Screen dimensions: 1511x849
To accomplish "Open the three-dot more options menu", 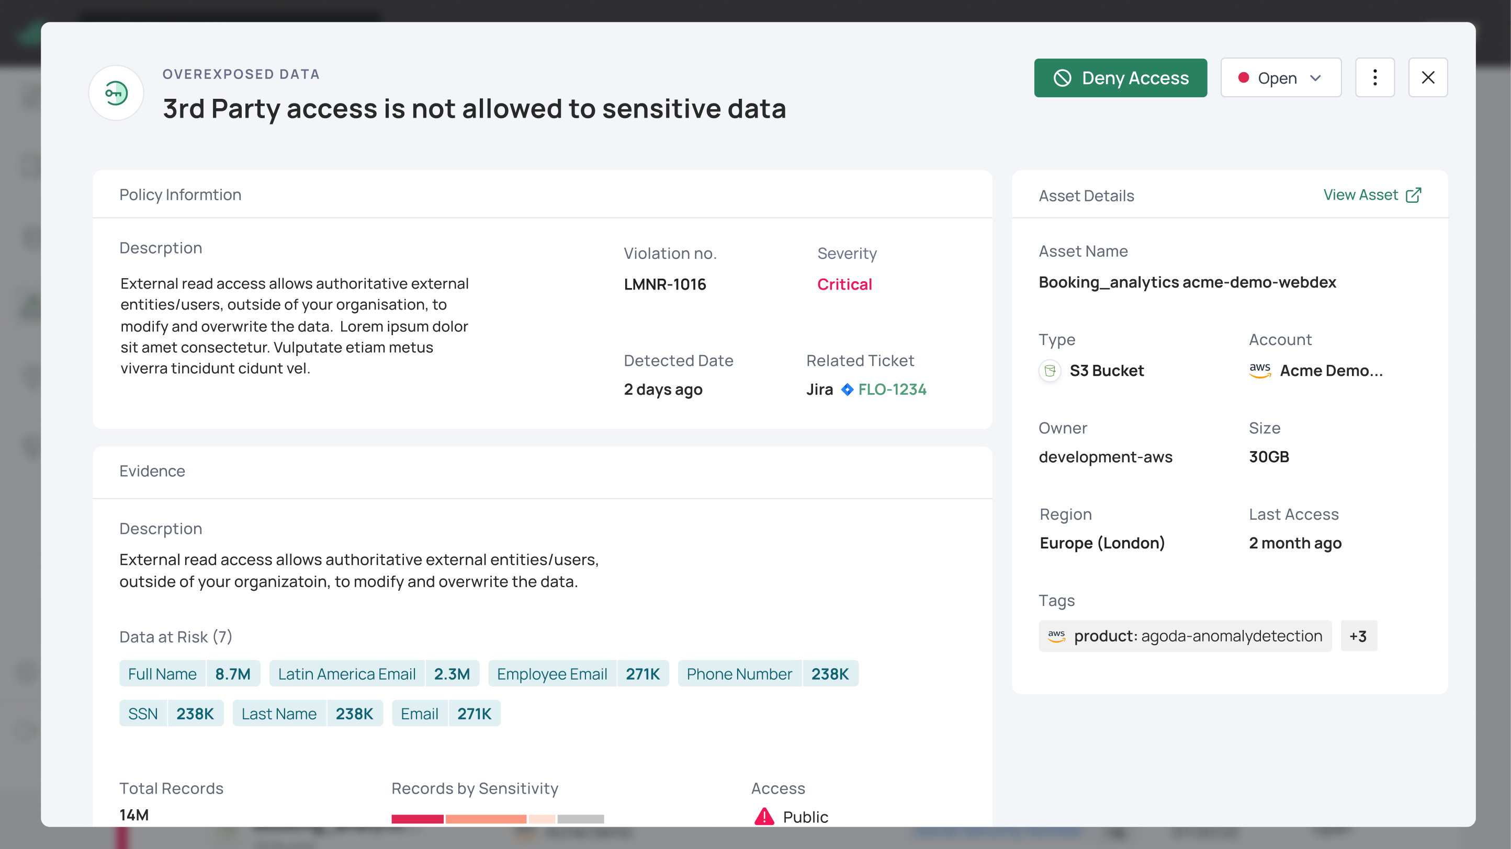I will 1374,78.
